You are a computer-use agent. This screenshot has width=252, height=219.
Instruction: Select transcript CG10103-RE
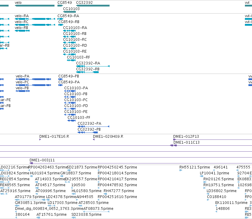(x=69, y=54)
